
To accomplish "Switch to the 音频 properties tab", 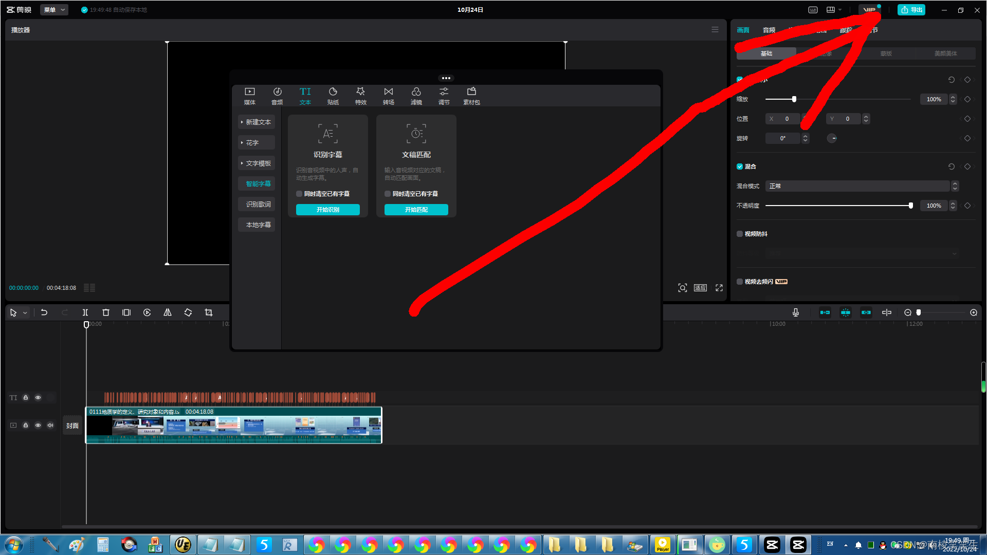I will point(769,30).
